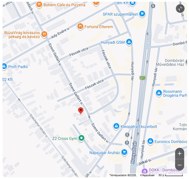Zoom in with the plus button
189x179 pixels.
180,153
